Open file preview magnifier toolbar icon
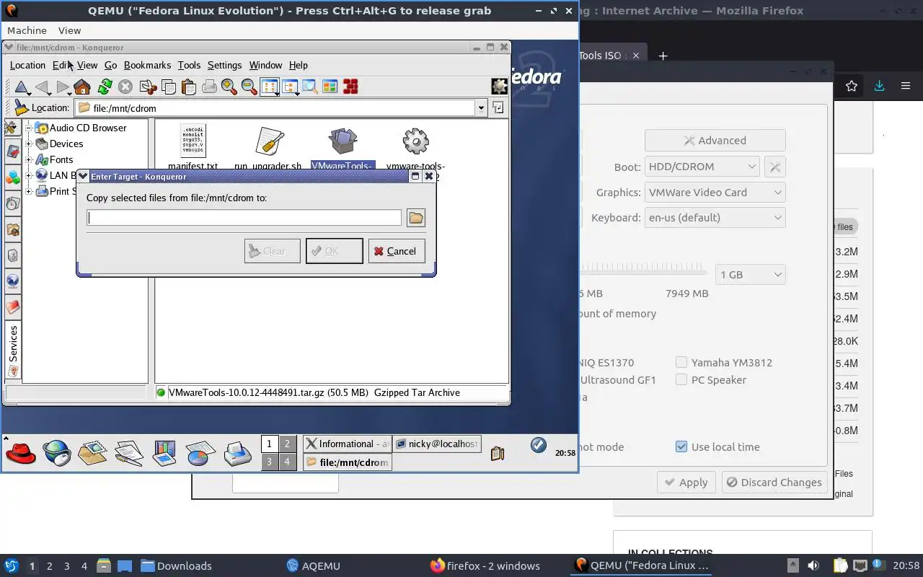Screen dimensions: 923x577 (310, 87)
